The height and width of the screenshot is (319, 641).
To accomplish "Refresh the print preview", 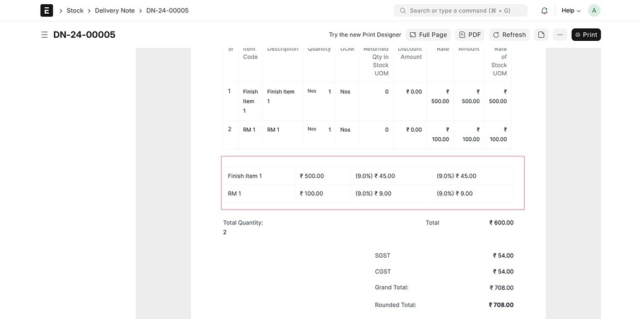I will [509, 35].
